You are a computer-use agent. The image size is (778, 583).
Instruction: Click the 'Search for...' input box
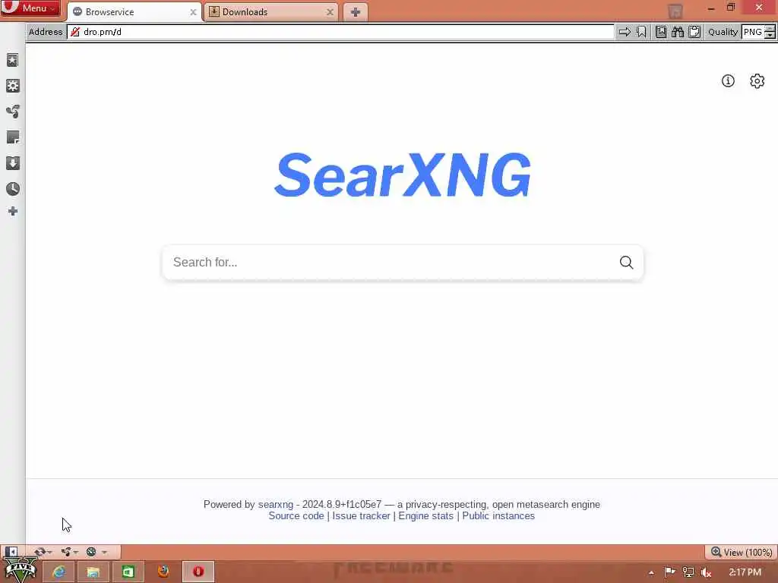pos(390,262)
